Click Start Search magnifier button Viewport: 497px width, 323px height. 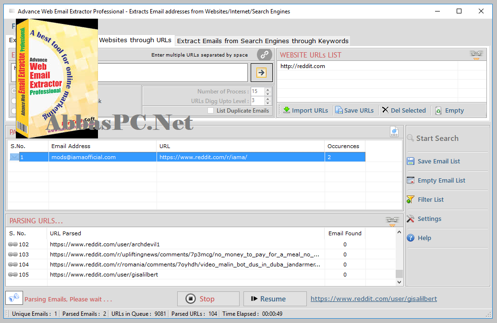433,138
